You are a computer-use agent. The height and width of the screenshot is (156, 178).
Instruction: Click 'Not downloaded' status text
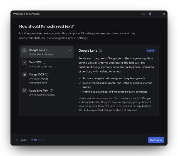pos(38,83)
